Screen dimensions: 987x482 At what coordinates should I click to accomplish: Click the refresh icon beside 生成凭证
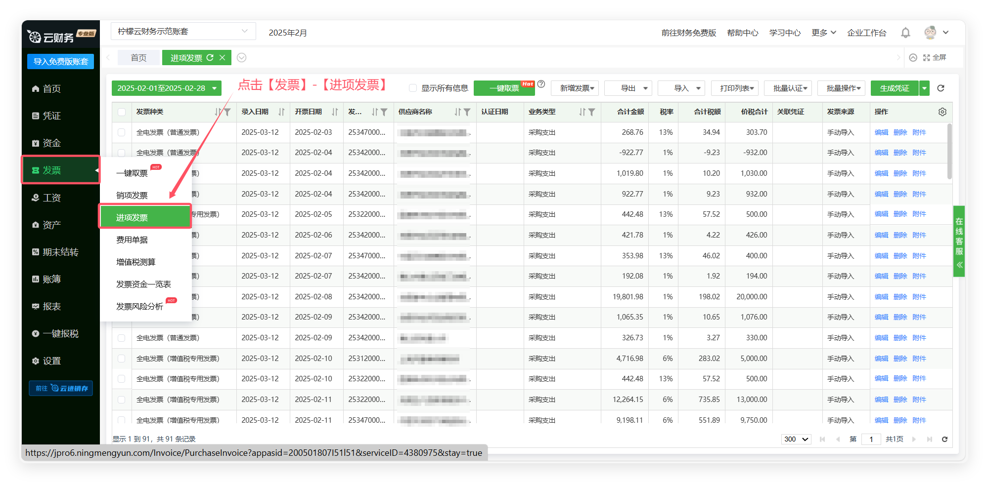point(941,88)
